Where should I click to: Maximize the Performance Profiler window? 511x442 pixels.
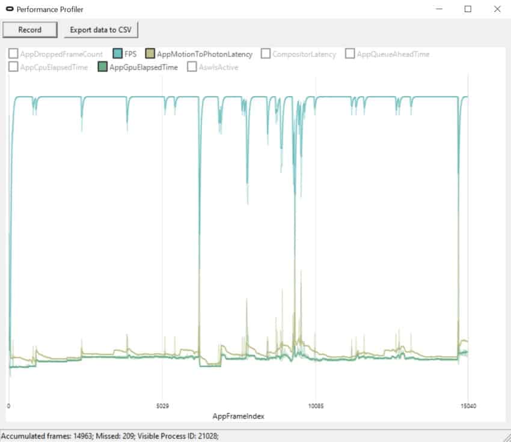468,9
